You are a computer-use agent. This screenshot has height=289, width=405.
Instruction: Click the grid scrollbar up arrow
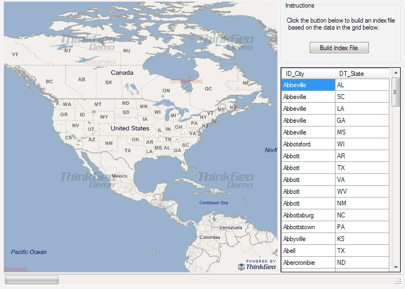pos(396,73)
